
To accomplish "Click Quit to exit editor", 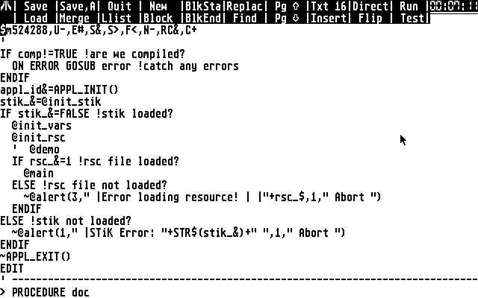I will tap(119, 6).
